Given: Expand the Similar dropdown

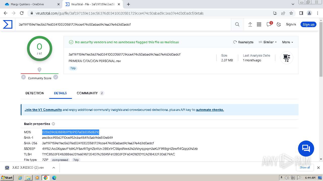Looking at the screenshot, I should (x=268, y=42).
